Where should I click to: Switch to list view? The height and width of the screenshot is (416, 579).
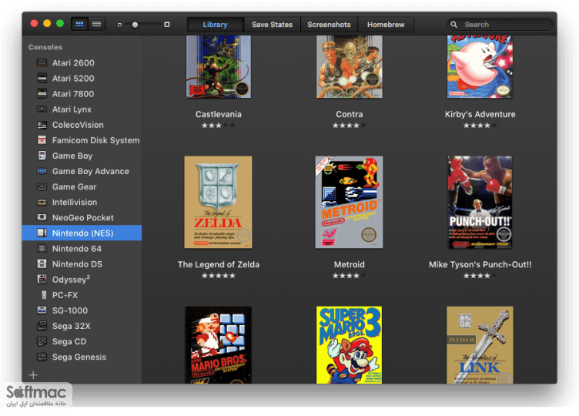click(x=97, y=25)
